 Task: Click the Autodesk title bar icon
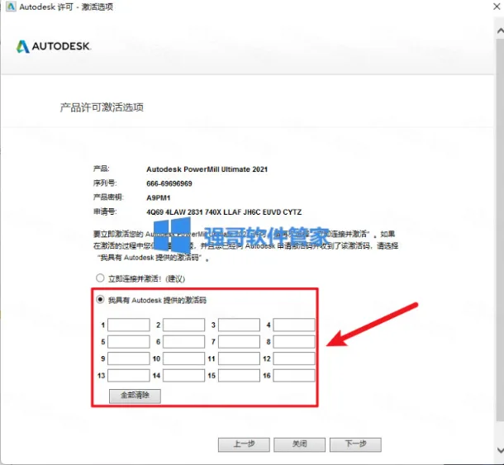[x=11, y=7]
